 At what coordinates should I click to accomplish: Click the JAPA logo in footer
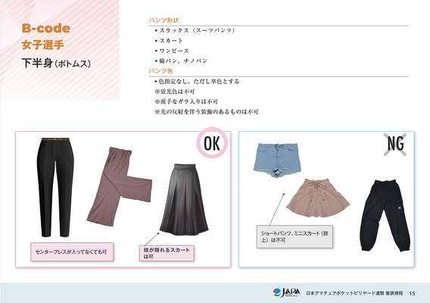click(x=286, y=292)
